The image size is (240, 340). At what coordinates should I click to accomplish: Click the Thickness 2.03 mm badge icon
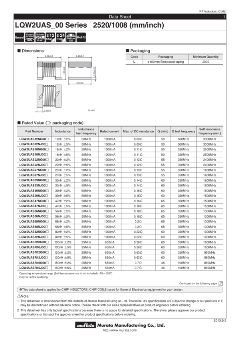pyautogui.click(x=40, y=37)
